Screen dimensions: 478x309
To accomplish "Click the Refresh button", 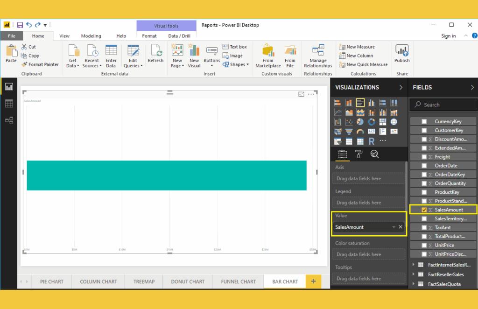I will pos(155,54).
